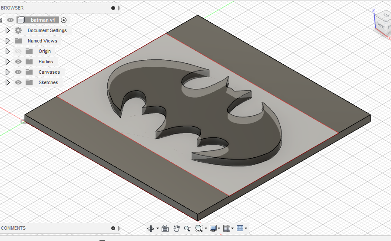
Task: Click the Zoom Window fit icon
Action: 199,228
